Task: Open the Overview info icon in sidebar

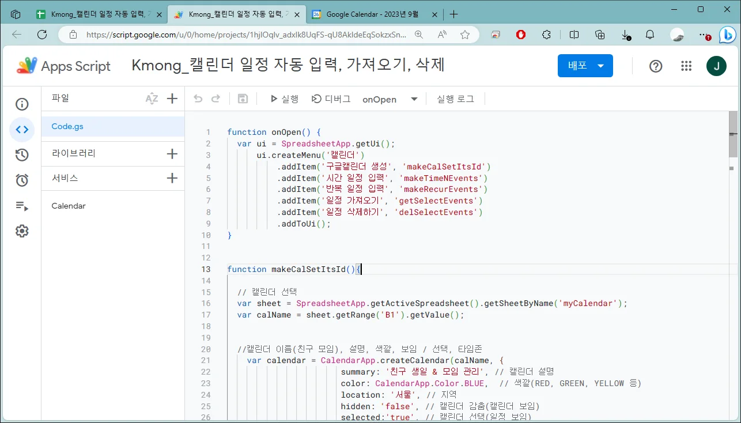Action: click(x=22, y=104)
